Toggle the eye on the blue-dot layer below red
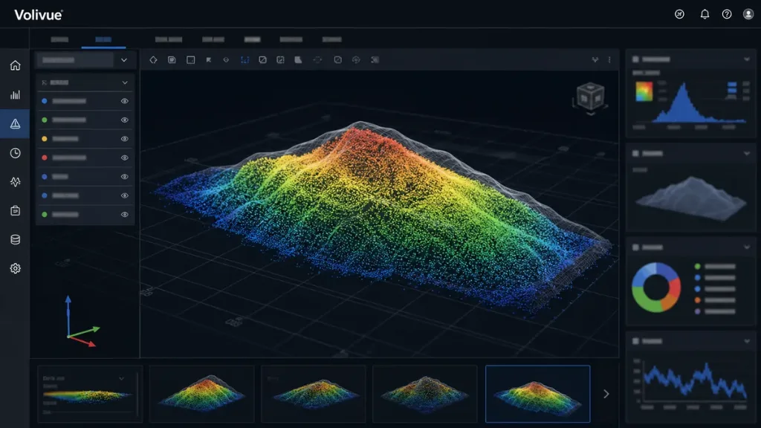761x428 pixels. [x=125, y=177]
